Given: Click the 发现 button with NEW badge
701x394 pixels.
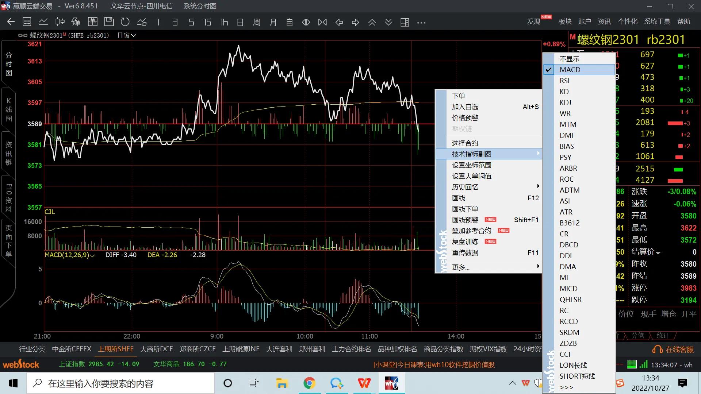Looking at the screenshot, I should pyautogui.click(x=533, y=22).
